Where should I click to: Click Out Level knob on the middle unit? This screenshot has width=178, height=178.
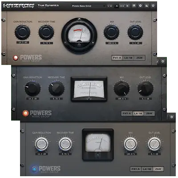[146, 89]
